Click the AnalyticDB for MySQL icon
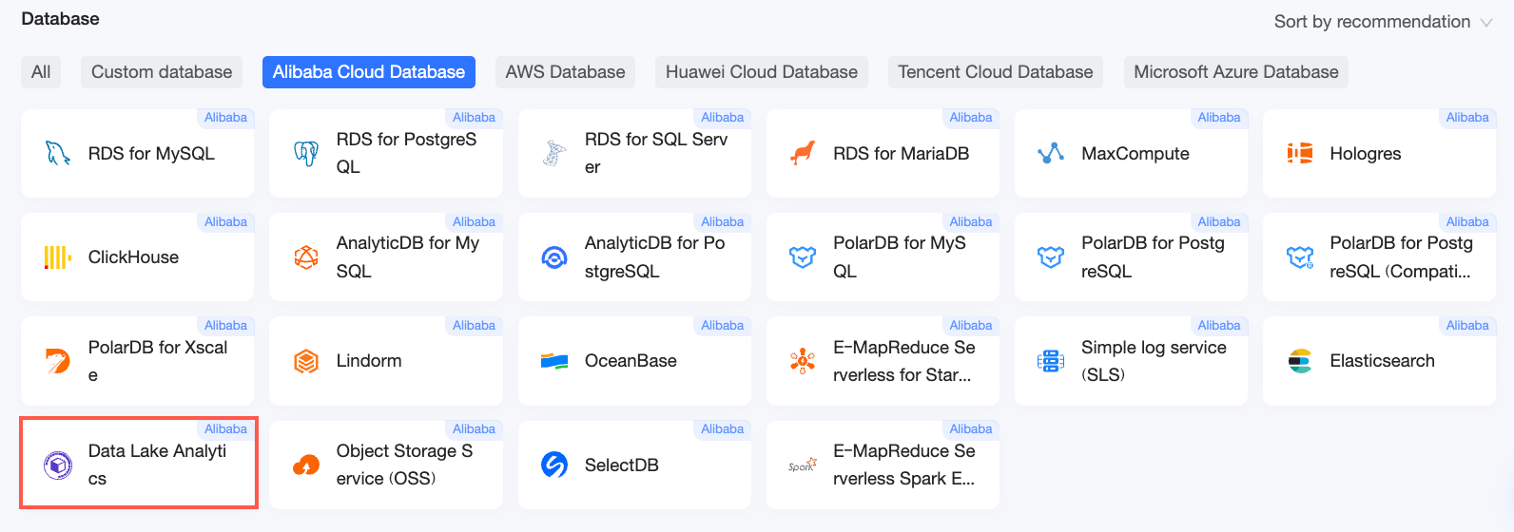This screenshot has width=1514, height=532. (306, 257)
